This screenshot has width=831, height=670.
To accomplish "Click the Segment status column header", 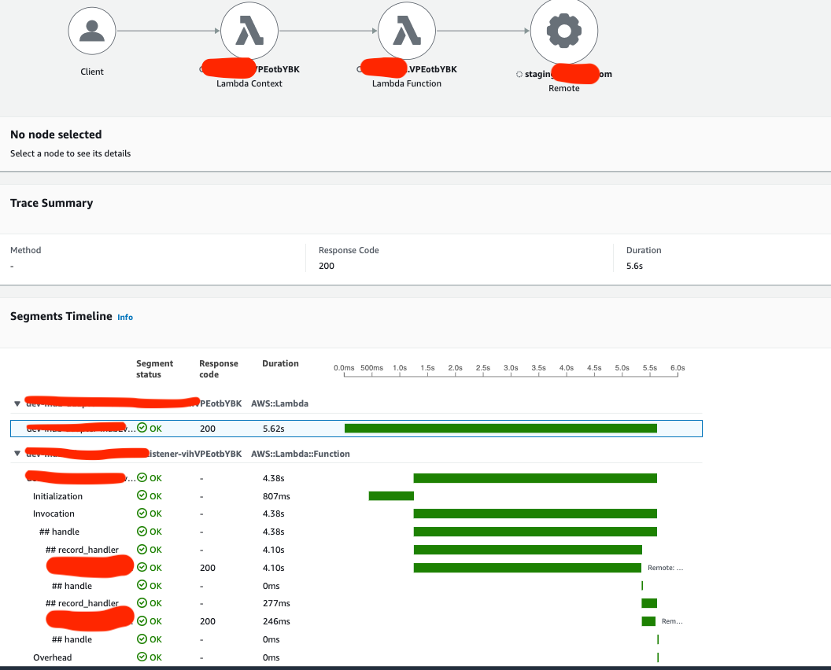I will coord(154,369).
